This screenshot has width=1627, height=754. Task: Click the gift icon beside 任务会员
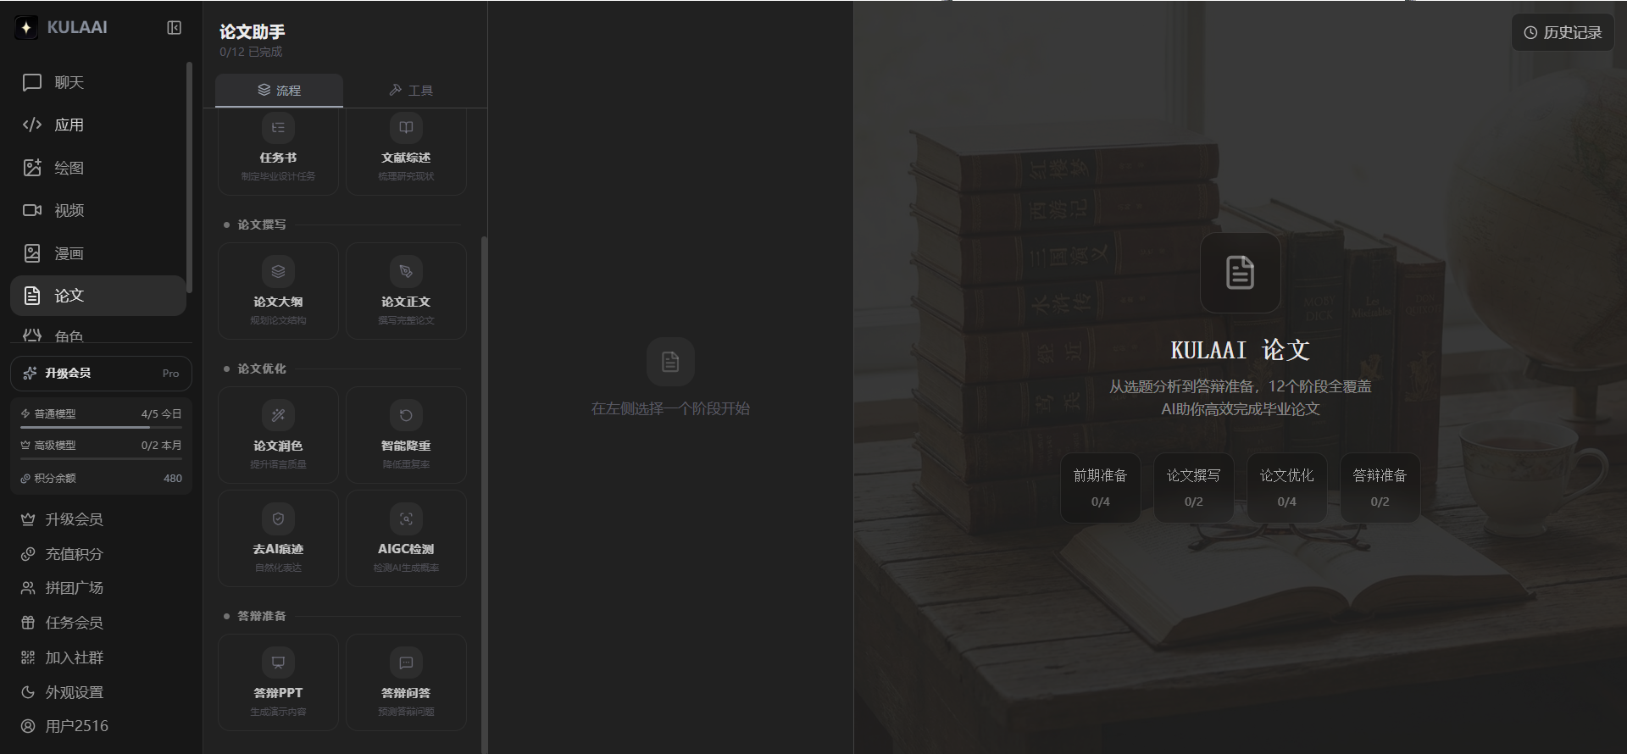[28, 623]
